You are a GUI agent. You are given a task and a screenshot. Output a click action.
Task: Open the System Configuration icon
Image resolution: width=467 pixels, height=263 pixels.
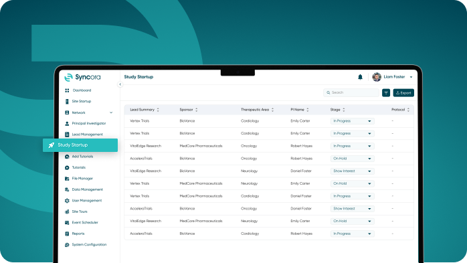click(x=67, y=245)
